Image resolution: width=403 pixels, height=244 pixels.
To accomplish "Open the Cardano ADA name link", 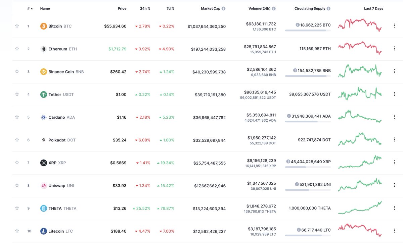I will [62, 117].
